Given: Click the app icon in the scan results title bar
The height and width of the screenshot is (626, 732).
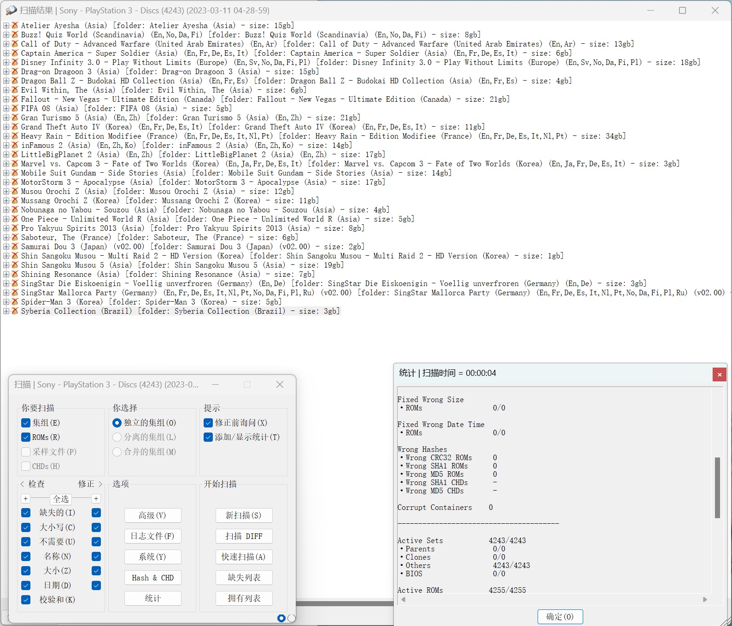Looking at the screenshot, I should 11,10.
